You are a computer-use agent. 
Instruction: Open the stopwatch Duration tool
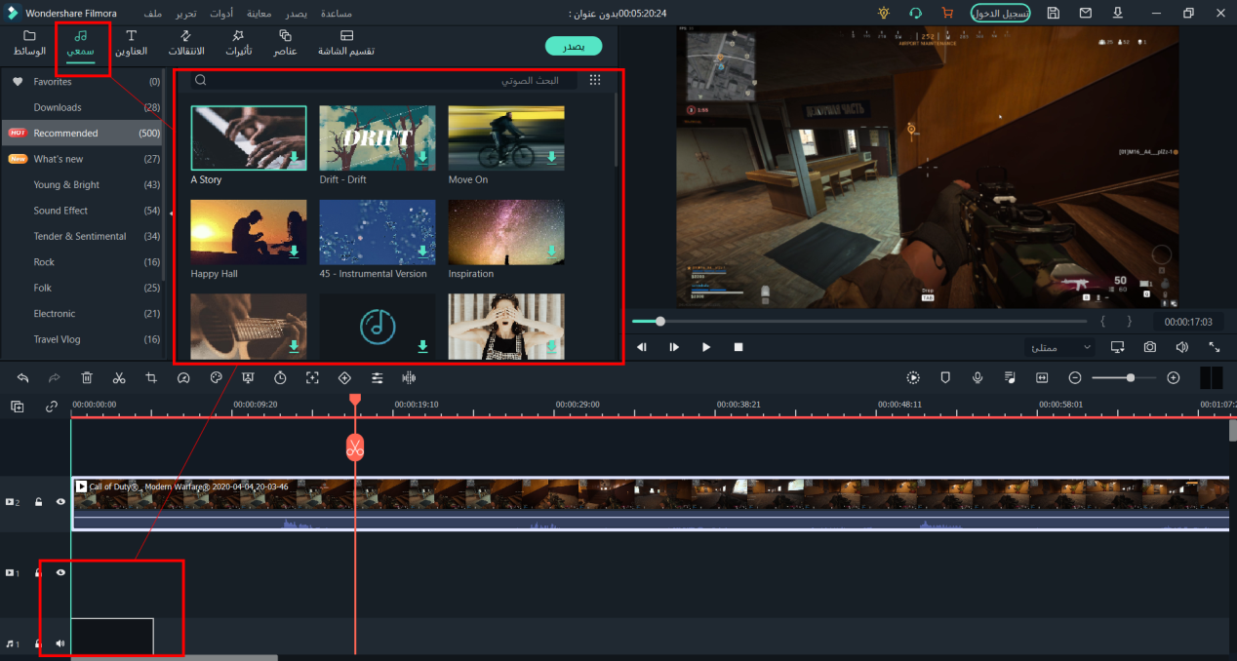click(280, 377)
